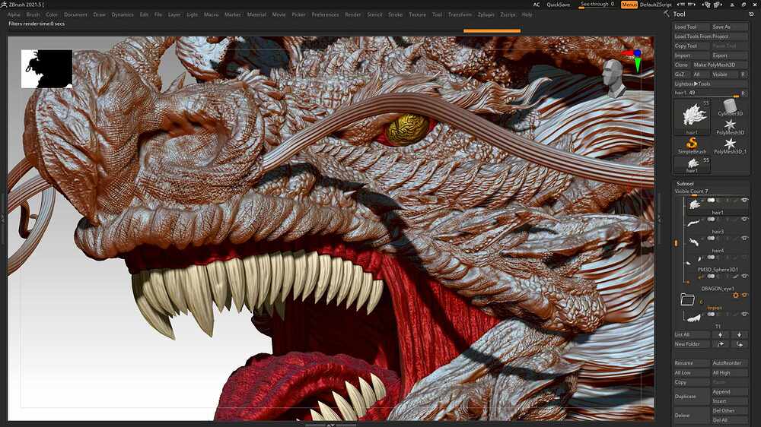Viewport: 761px width, 427px height.
Task: Open the Preferences menu
Action: 325,14
